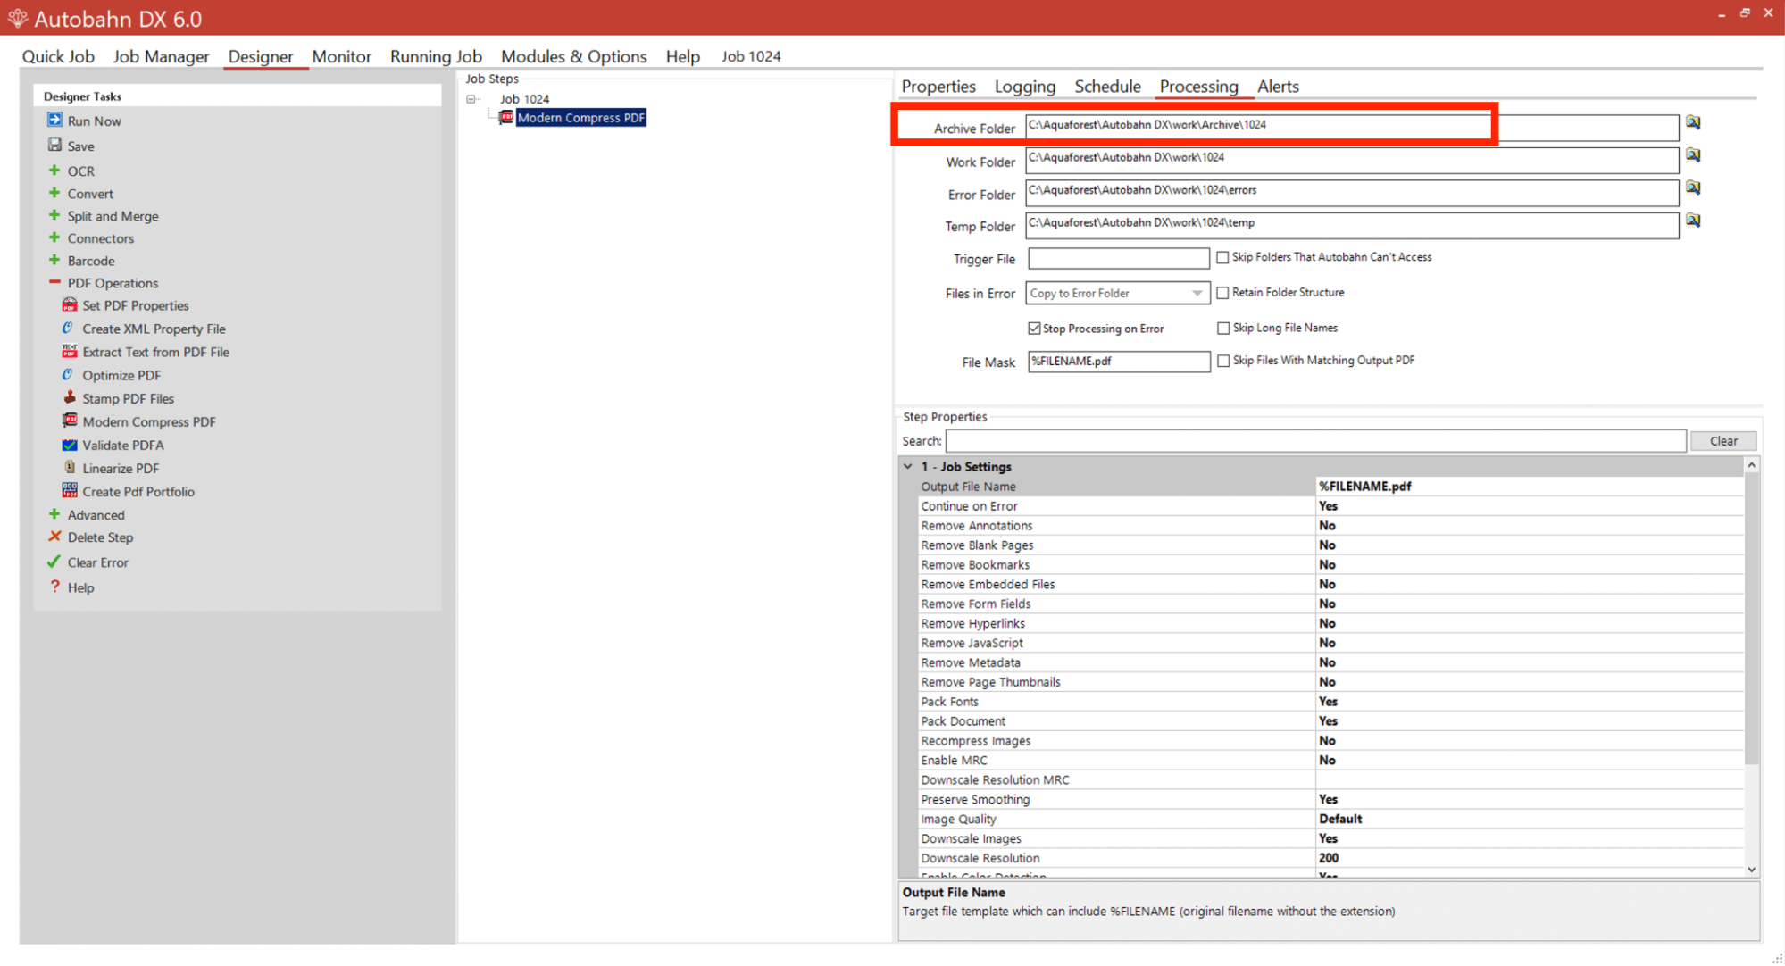Click the Step Properties scrollbar down arrow

(x=1751, y=869)
